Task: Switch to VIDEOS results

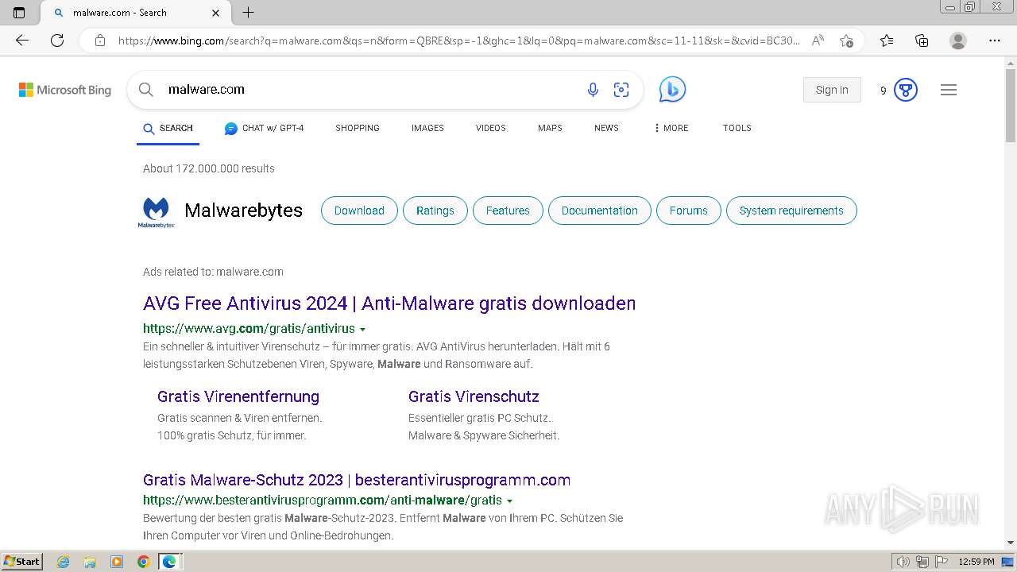Action: coord(491,128)
